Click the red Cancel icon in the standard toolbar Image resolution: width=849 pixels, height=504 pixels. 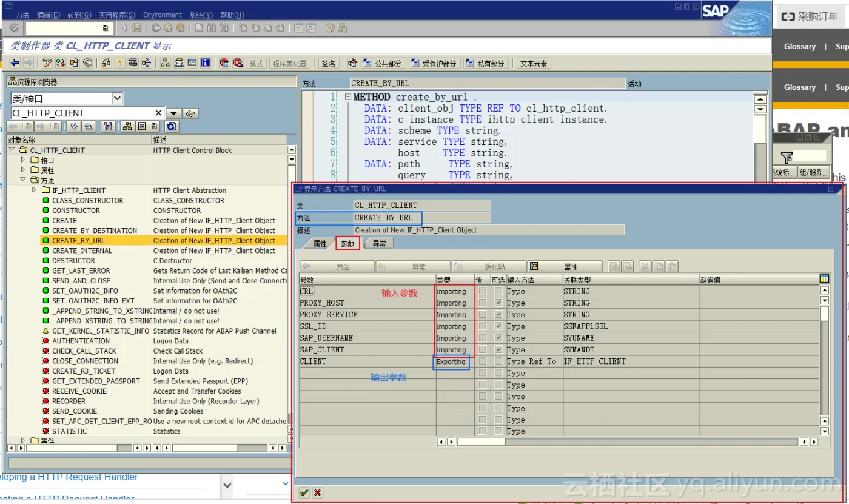[180, 28]
